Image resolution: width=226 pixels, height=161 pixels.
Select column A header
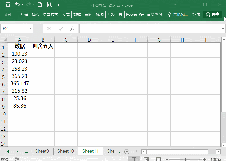tap(20, 40)
